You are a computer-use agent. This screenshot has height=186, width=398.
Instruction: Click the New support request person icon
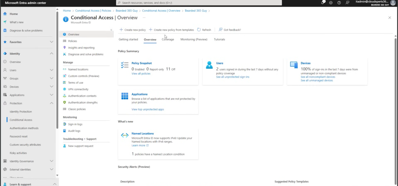pos(65,146)
